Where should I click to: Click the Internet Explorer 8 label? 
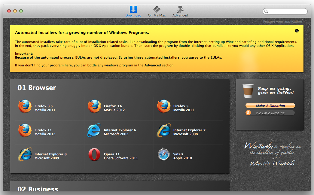pyautogui.click(x=50, y=154)
